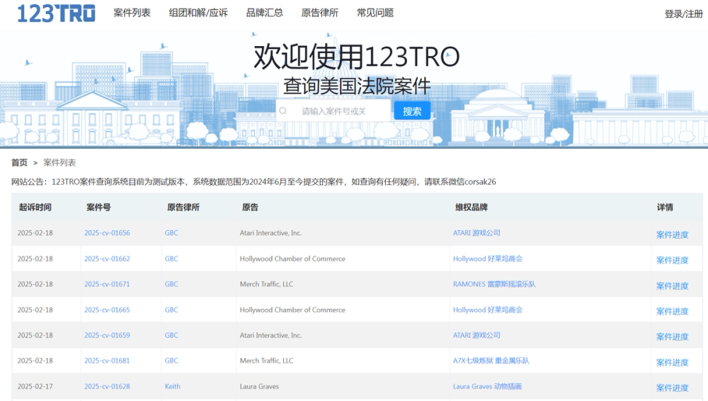This screenshot has height=401, width=708.
Task: Click the 案件号 column header
Action: (x=98, y=207)
